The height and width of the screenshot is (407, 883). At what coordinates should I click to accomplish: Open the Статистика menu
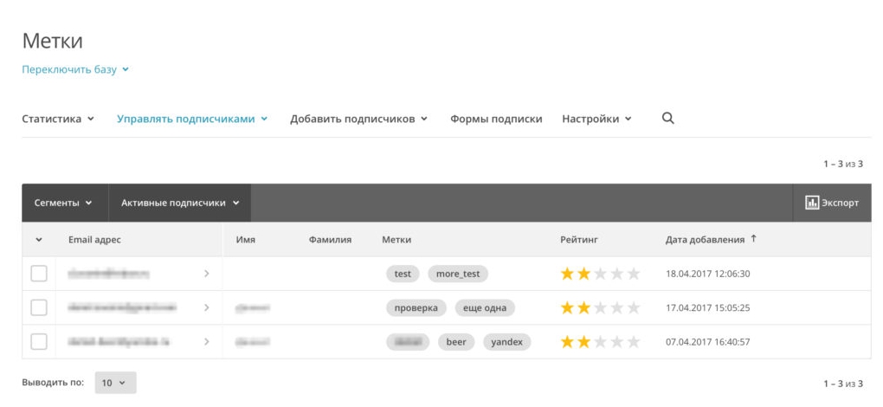click(57, 119)
